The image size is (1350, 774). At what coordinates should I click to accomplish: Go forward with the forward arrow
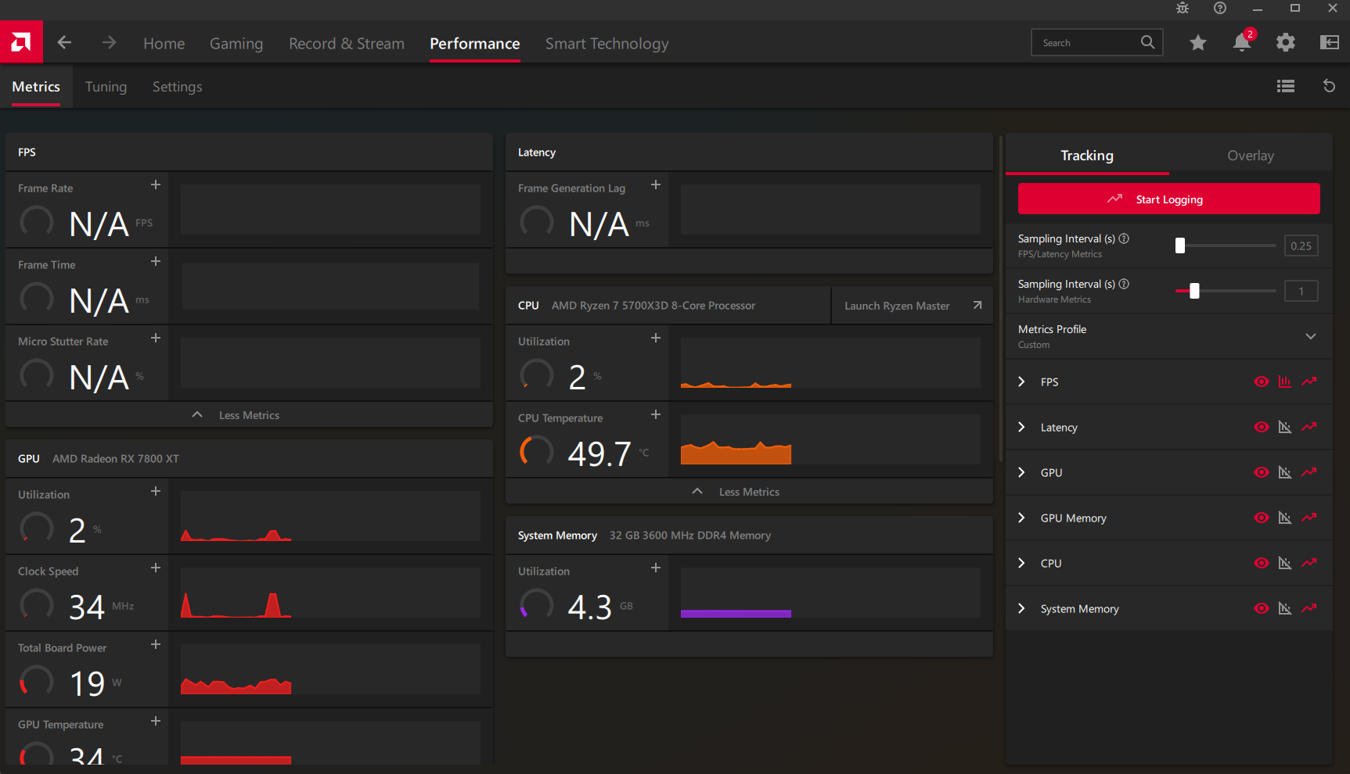109,42
